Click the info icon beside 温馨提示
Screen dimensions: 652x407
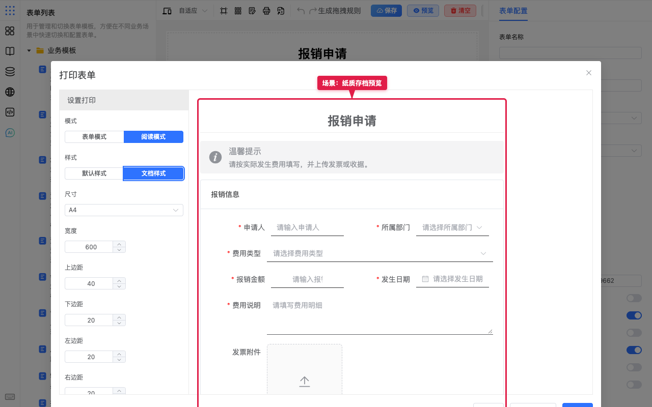(215, 157)
